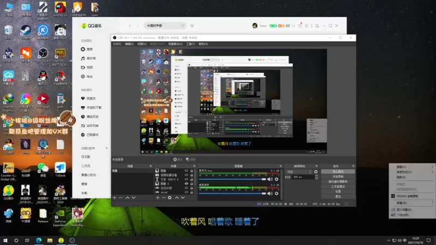The height and width of the screenshot is (245, 436).
Task: Open QQ音乐 user avatar
Action: 255,26
